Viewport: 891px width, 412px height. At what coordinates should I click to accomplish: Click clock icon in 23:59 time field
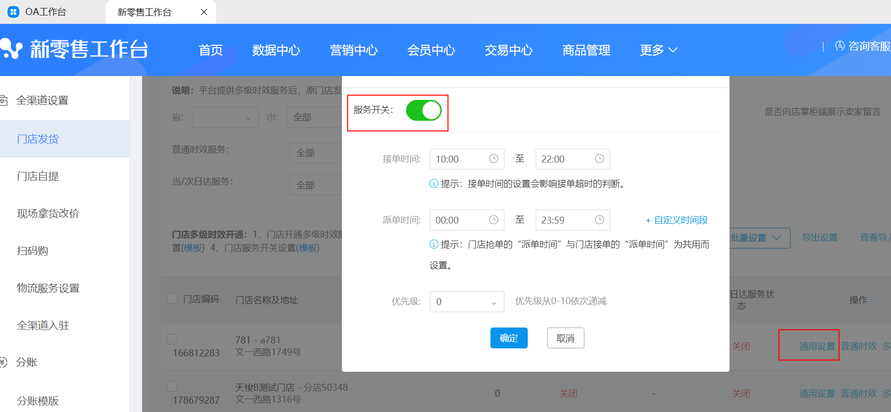pos(599,220)
